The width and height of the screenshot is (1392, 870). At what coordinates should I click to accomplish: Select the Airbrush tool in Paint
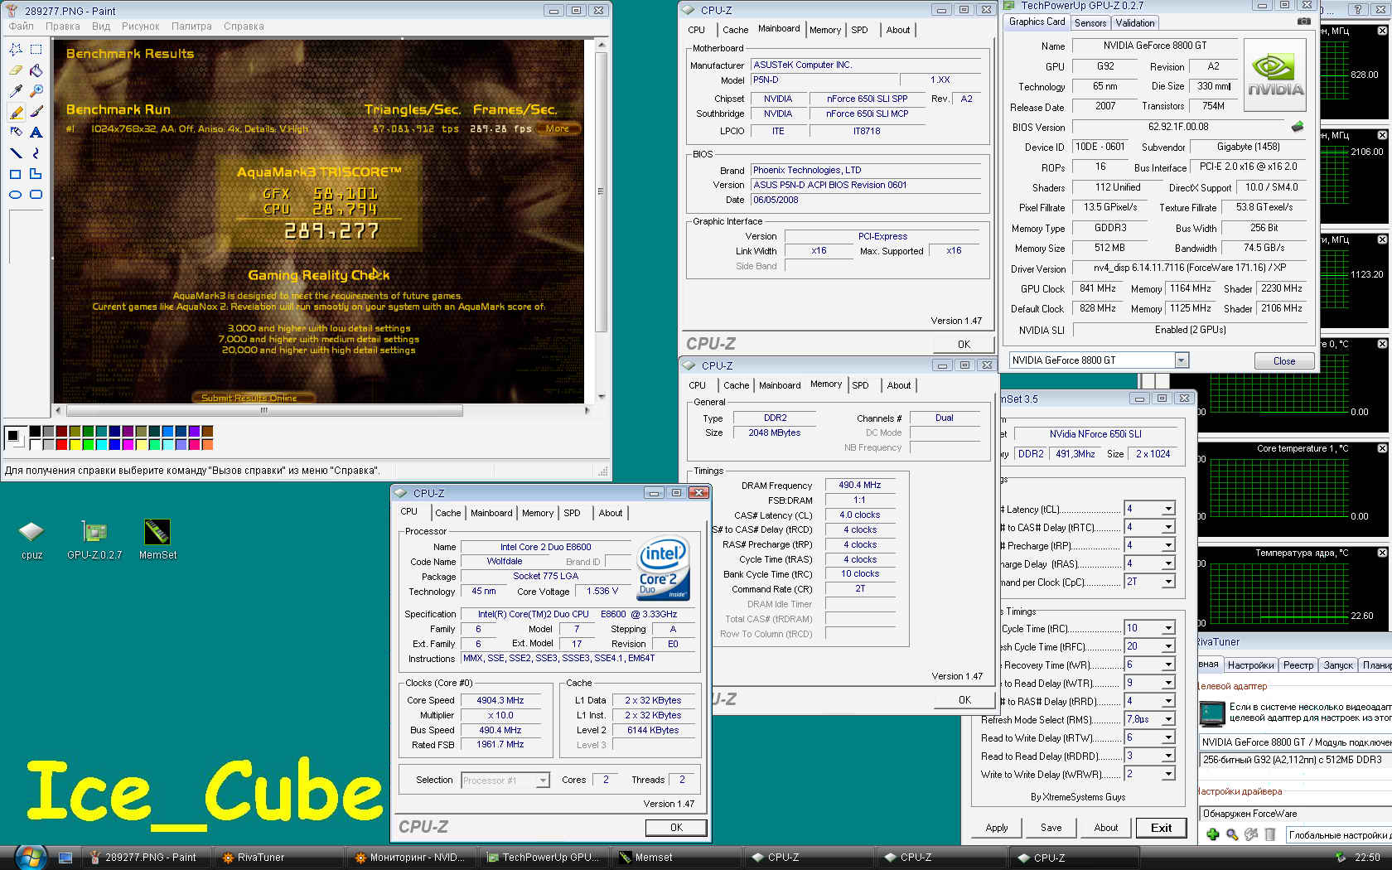click(x=16, y=132)
